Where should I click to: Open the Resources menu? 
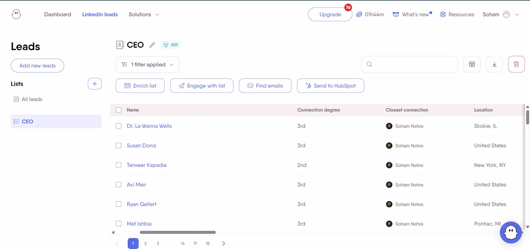point(457,14)
